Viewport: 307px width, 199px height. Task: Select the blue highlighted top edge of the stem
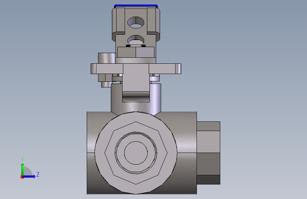coord(136,6)
